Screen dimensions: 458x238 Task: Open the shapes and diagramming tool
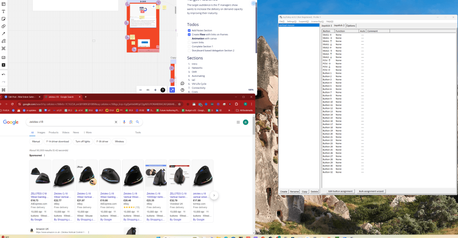(4, 41)
